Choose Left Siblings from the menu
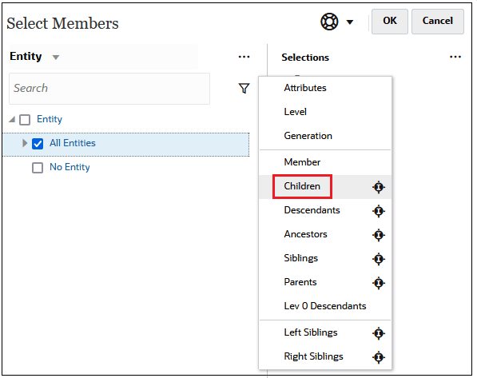This screenshot has height=378, width=477. click(x=311, y=332)
